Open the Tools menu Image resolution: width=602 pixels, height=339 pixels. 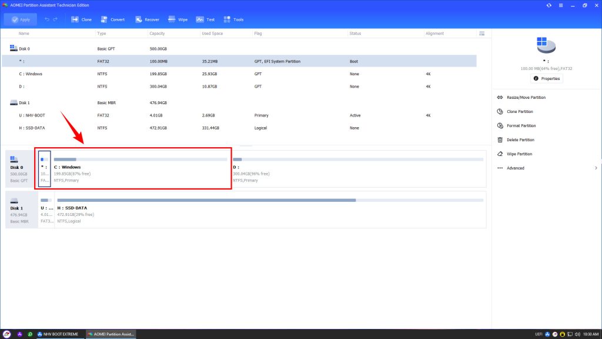pyautogui.click(x=233, y=19)
